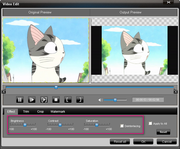
Task: Click the Cancel button
Action: (x=167, y=142)
